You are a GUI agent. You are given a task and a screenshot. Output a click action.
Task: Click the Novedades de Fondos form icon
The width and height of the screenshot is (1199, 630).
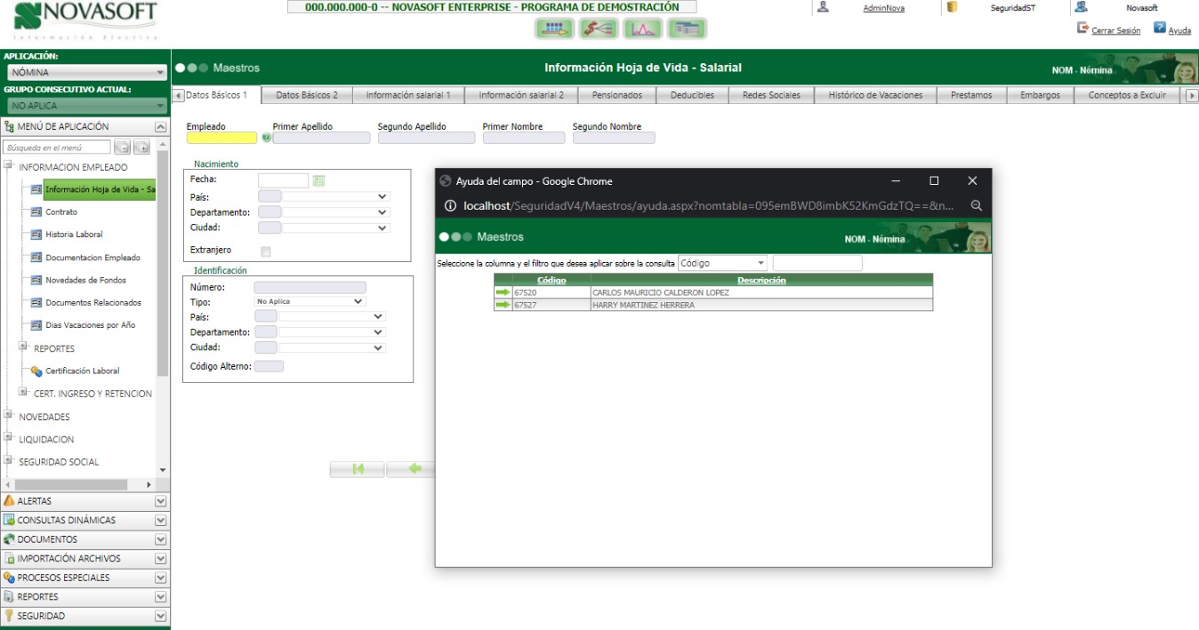(36, 280)
